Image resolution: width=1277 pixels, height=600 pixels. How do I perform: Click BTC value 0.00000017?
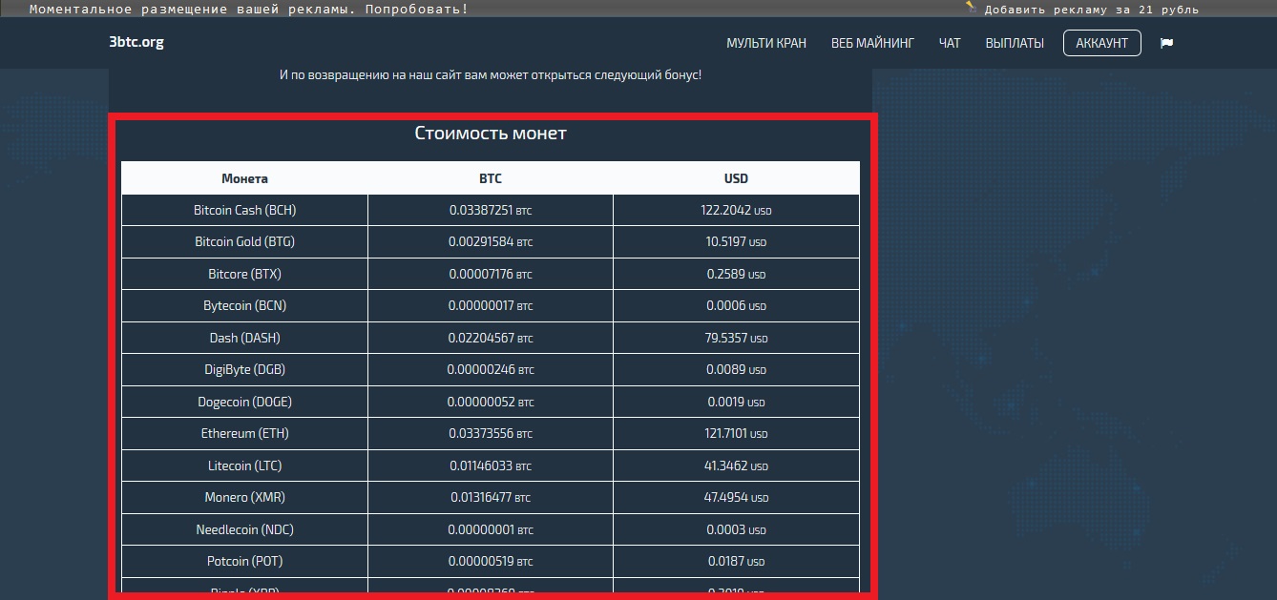pyautogui.click(x=491, y=306)
